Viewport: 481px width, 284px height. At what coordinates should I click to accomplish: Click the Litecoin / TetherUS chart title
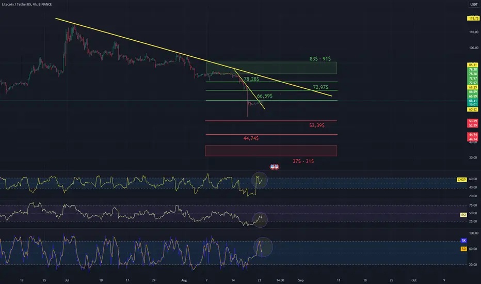pos(27,4)
